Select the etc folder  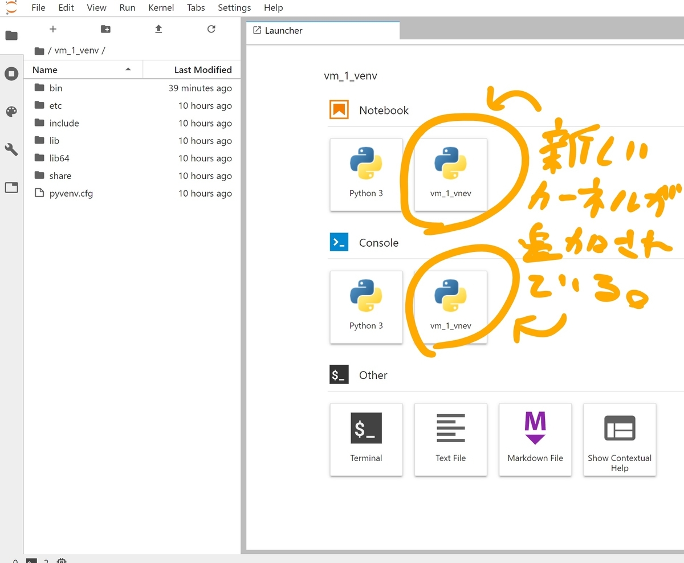point(132,105)
